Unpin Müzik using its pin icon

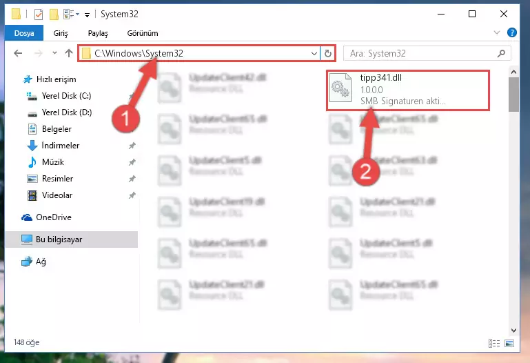click(x=132, y=162)
